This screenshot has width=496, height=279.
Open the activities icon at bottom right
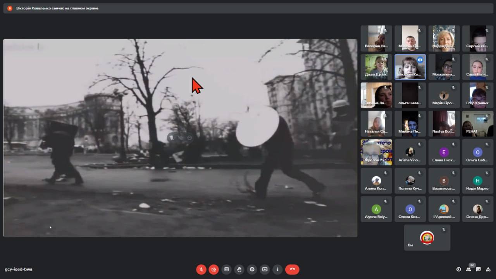(488, 269)
